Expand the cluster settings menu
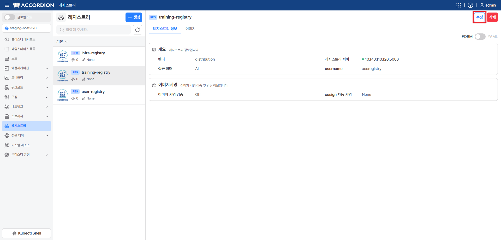The image size is (501, 240). 47,155
